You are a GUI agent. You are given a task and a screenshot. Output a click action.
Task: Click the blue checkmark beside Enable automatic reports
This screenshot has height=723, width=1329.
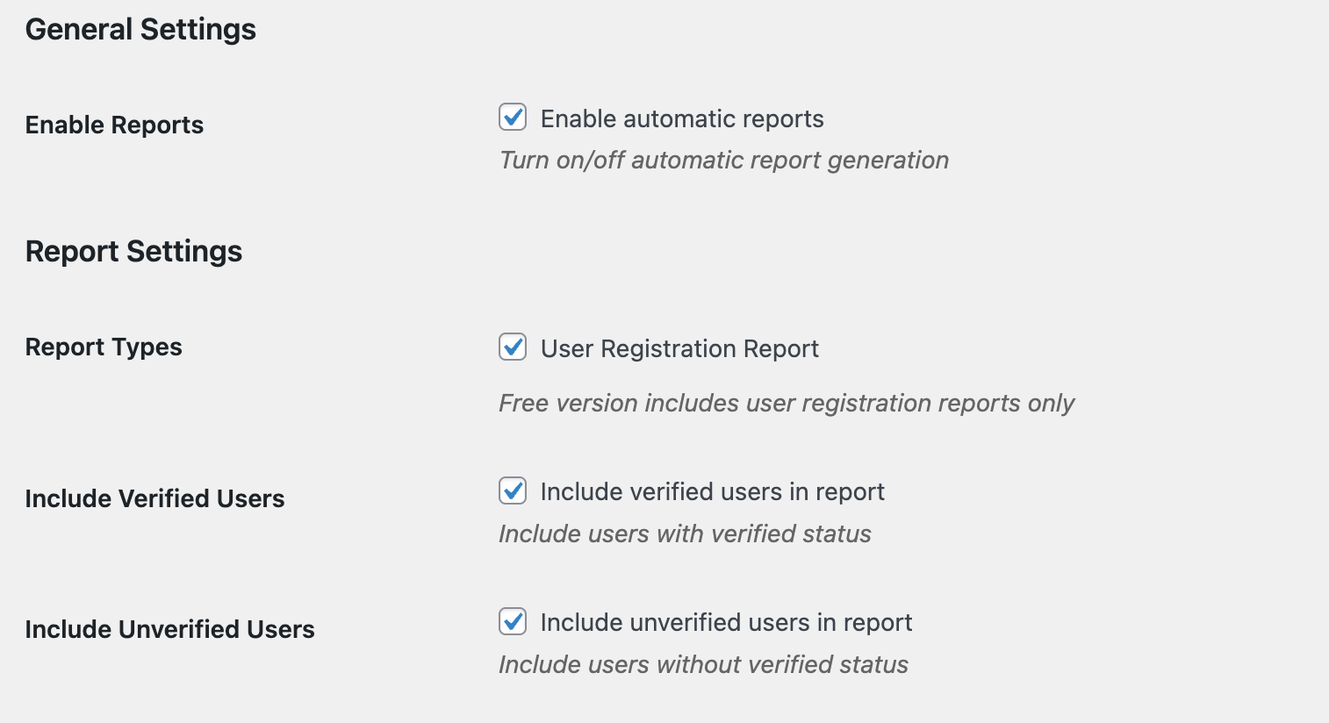(514, 118)
